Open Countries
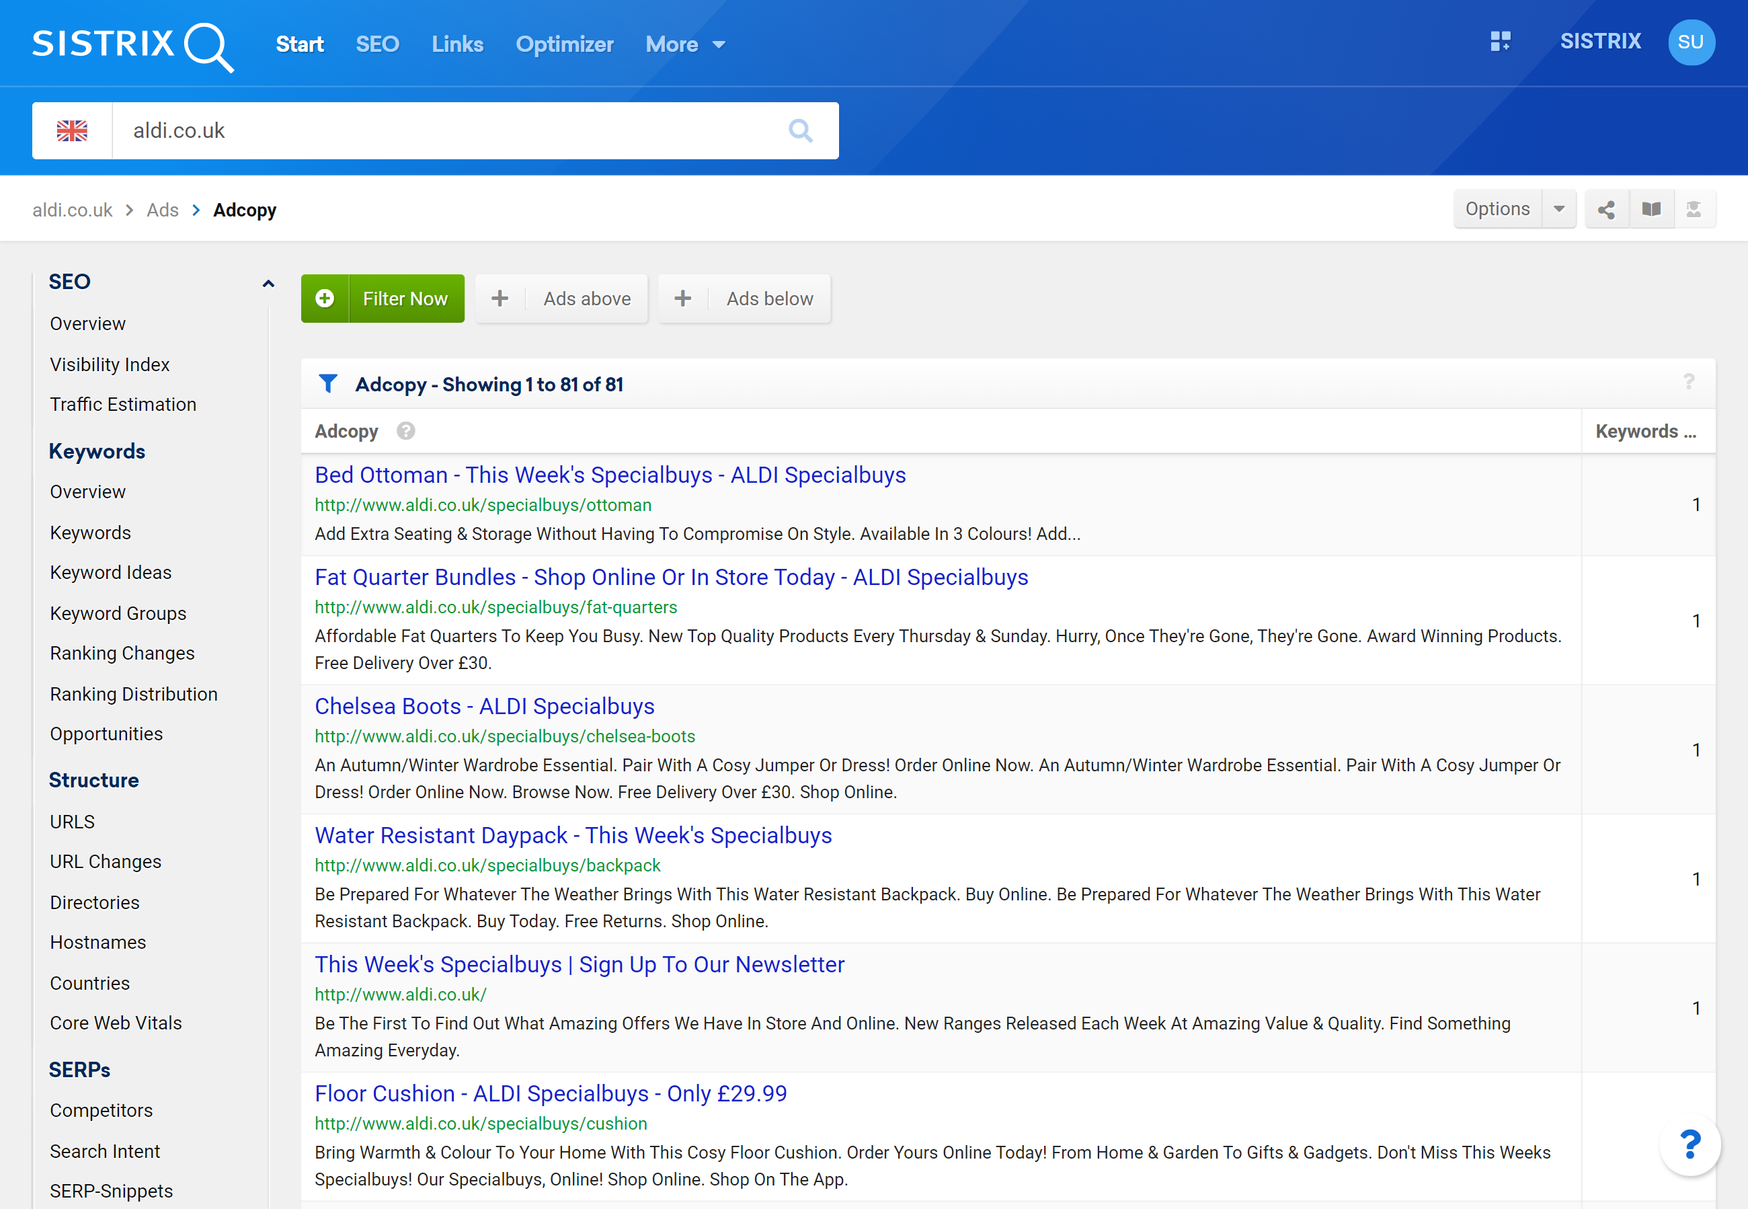1748x1209 pixels. point(90,983)
